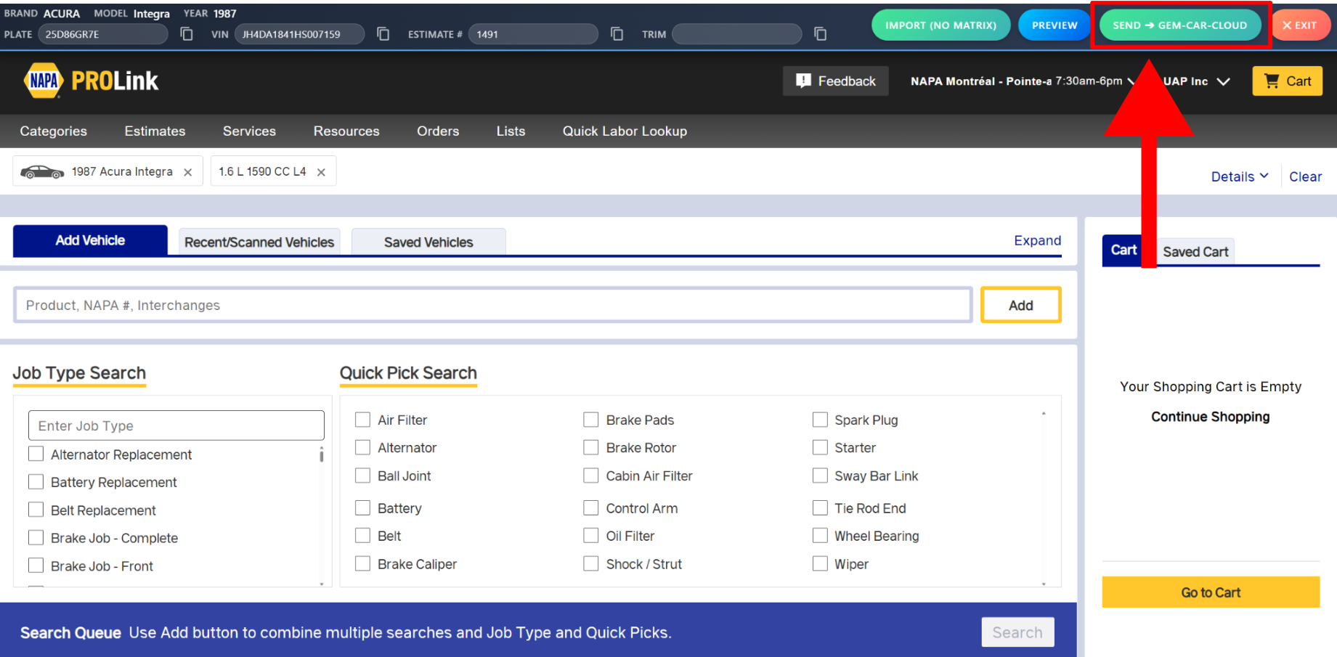Open the UAP Inc account dropdown
The image size is (1337, 657).
pos(1196,81)
